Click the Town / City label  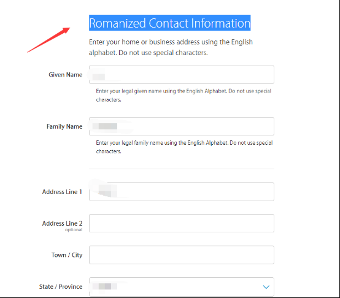[67, 255]
